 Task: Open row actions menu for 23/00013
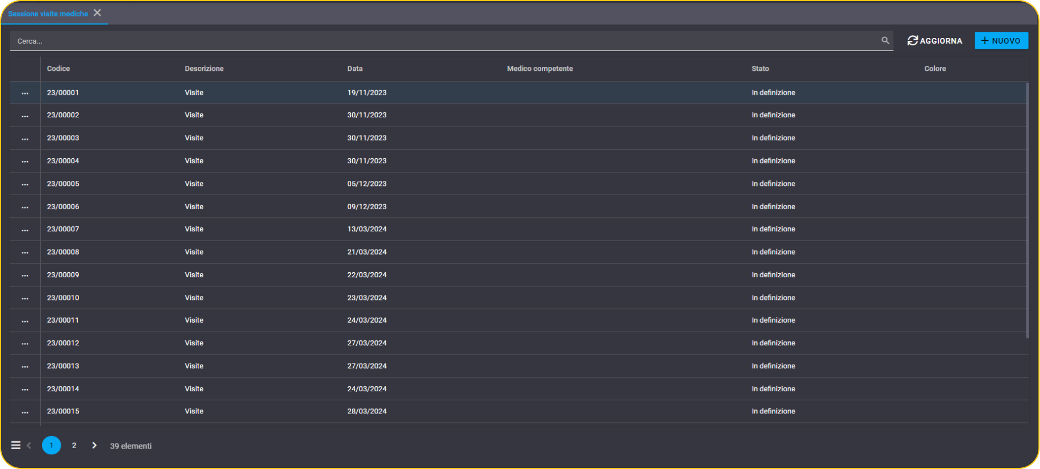(25, 366)
